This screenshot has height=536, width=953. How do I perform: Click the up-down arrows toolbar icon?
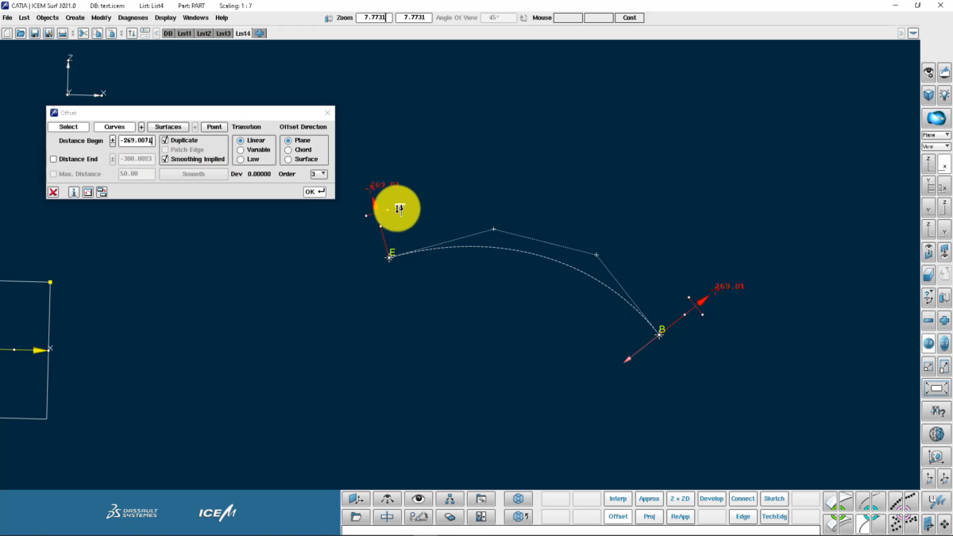tap(131, 33)
